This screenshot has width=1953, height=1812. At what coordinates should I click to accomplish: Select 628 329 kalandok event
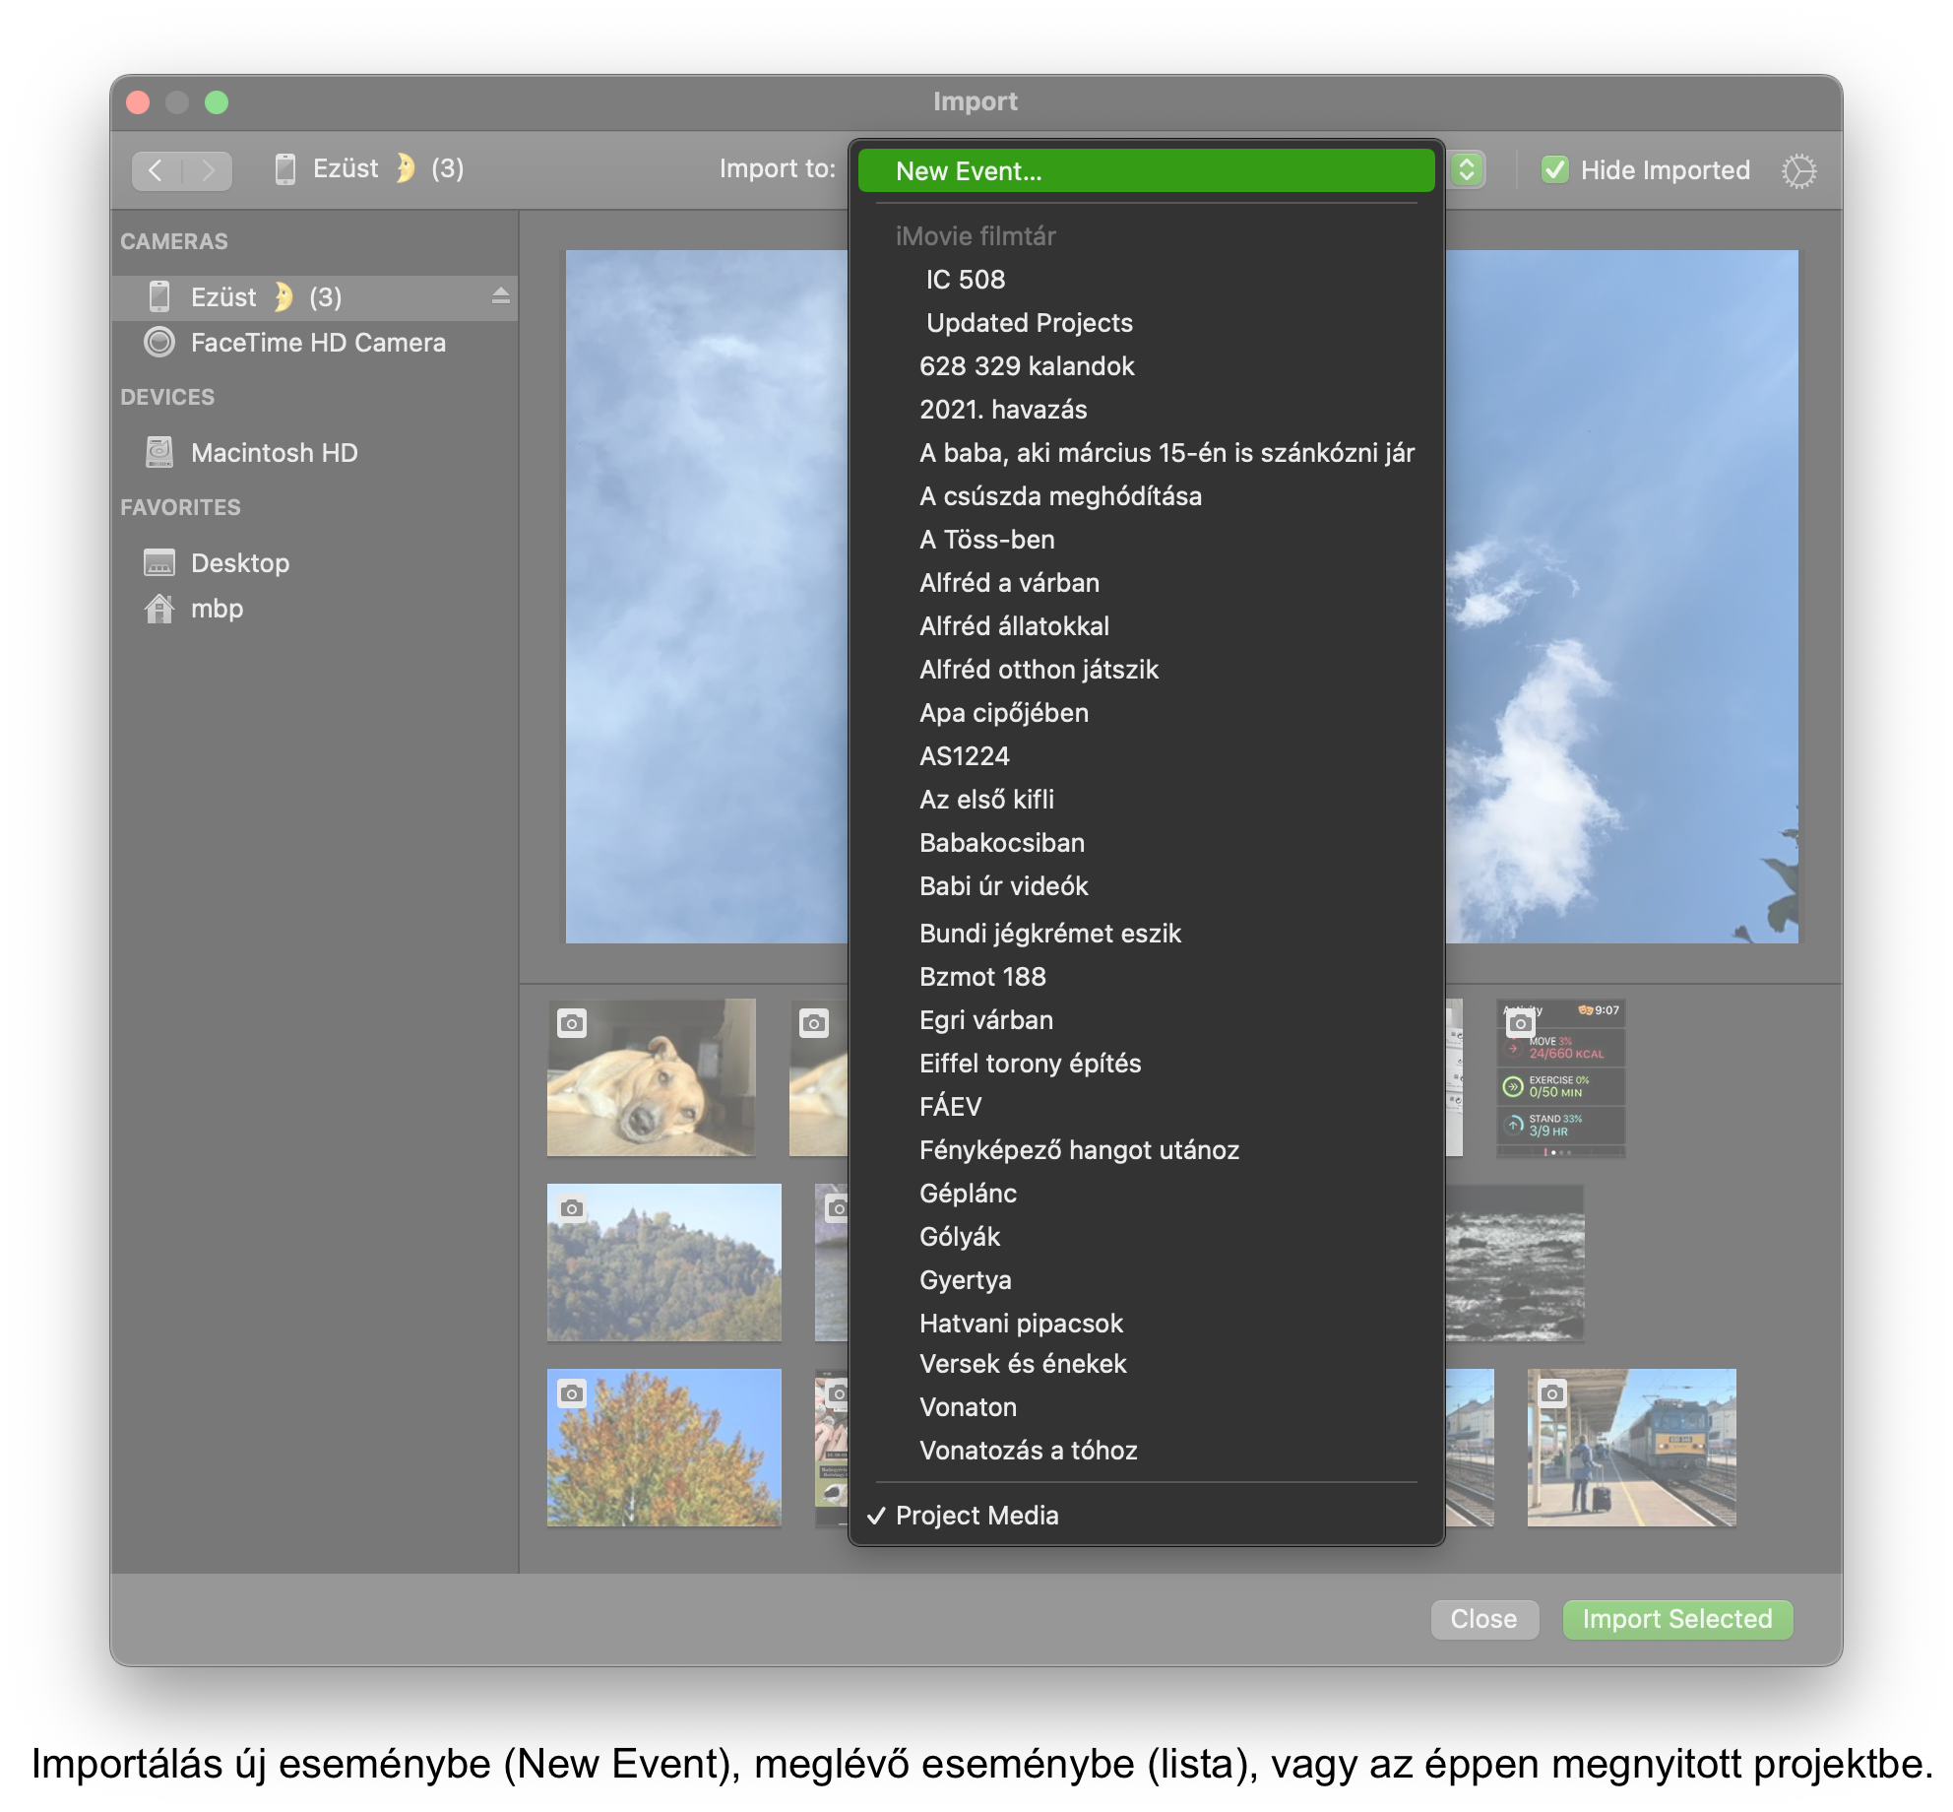point(1147,366)
